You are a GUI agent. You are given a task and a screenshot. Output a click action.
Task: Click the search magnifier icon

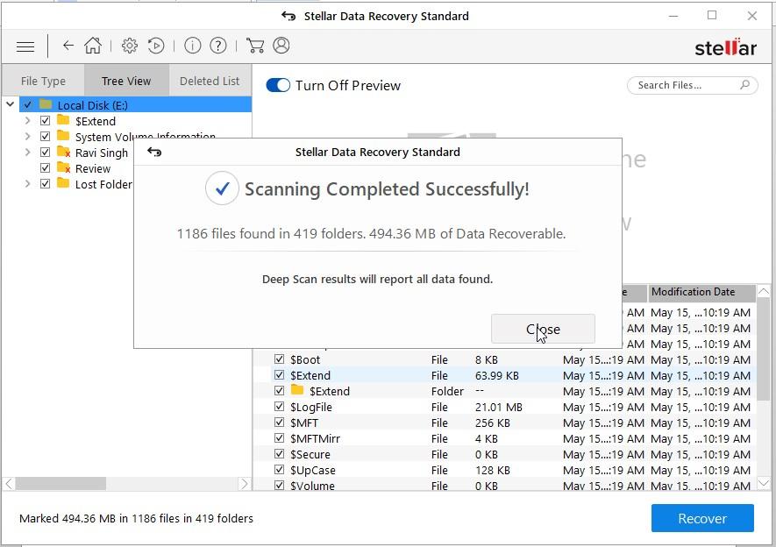[x=744, y=84]
